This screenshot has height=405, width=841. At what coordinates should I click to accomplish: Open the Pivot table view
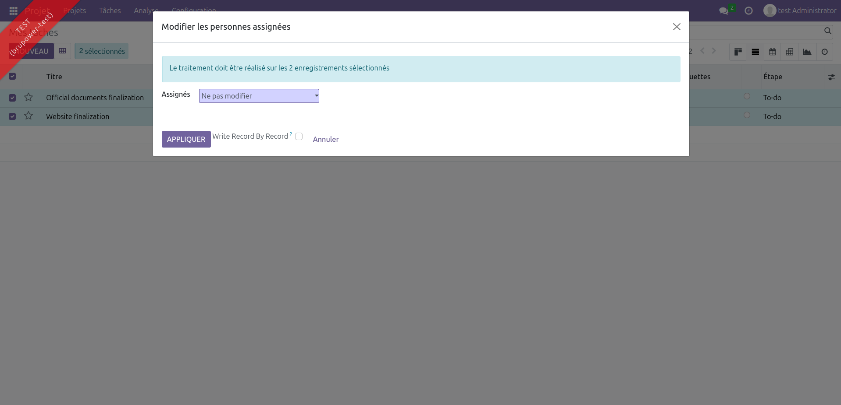point(789,52)
